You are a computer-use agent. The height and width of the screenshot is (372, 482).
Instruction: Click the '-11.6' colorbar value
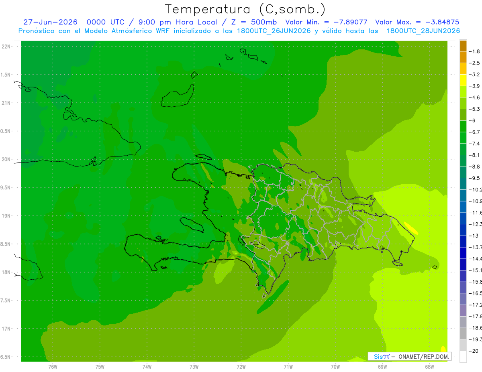(x=476, y=213)
